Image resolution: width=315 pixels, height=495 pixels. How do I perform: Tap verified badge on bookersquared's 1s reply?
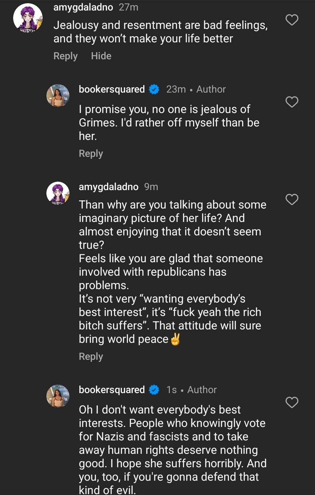click(154, 390)
